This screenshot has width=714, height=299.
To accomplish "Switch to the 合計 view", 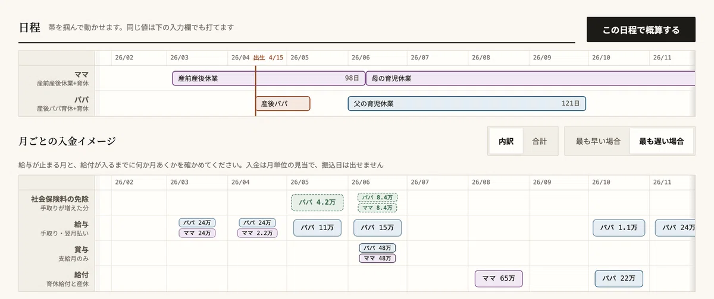I will point(540,141).
